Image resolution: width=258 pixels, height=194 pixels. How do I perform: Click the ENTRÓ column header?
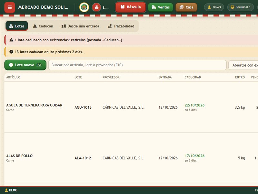pyautogui.click(x=240, y=77)
